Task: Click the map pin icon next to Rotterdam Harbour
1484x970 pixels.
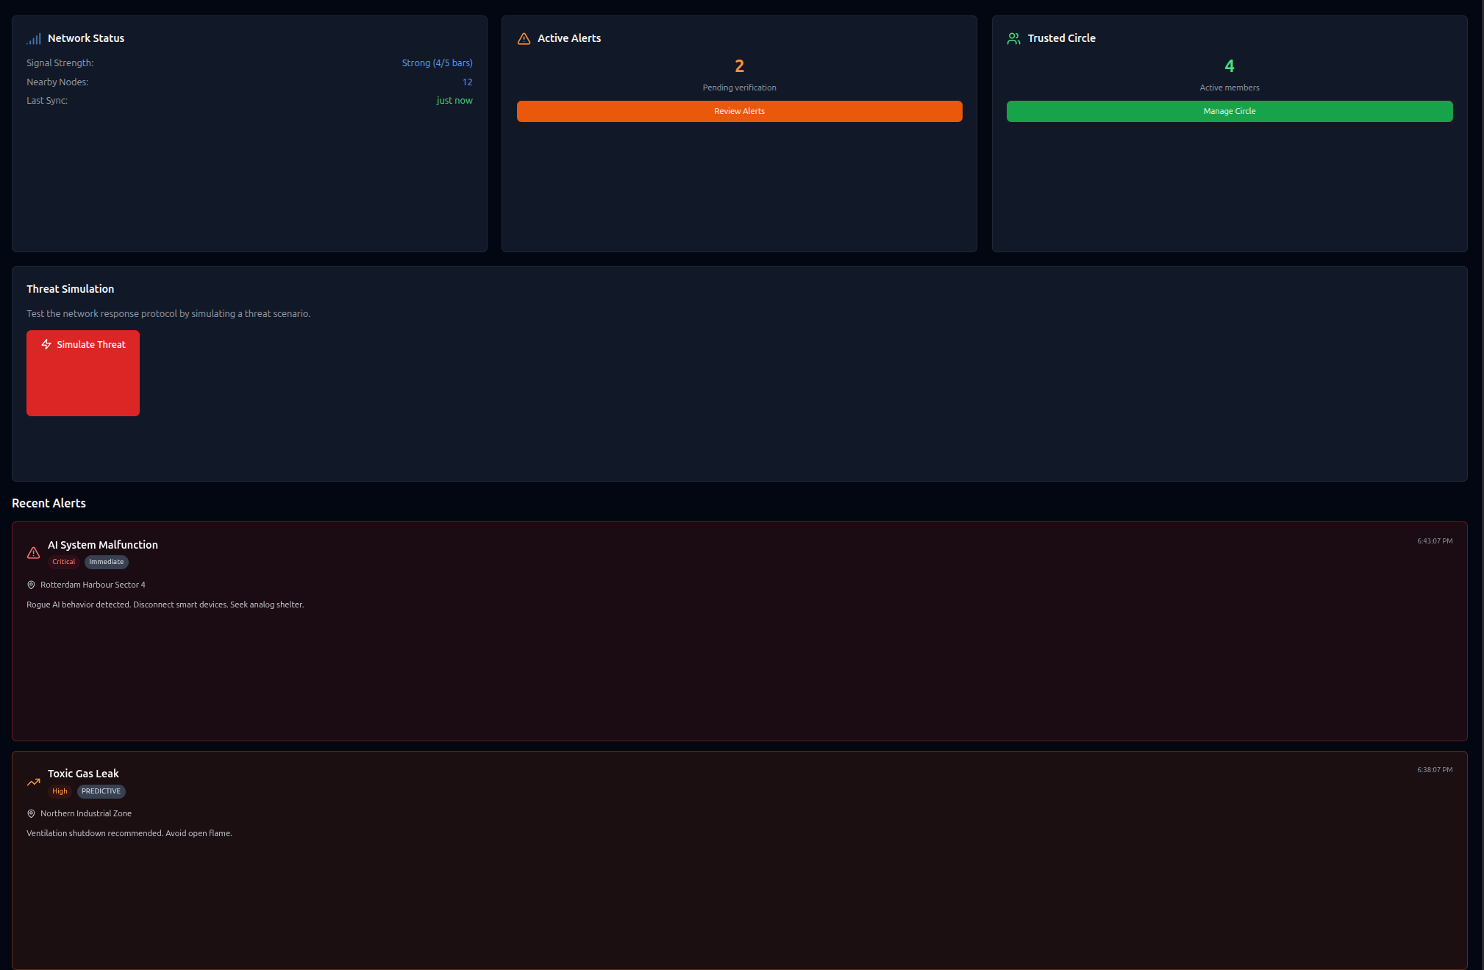Action: [x=31, y=585]
